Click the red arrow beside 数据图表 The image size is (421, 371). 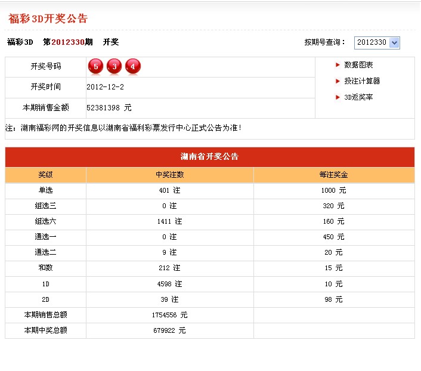[x=338, y=65]
